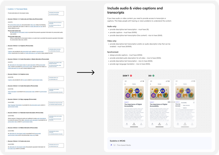Viewport: 219px width, 155px height.
Task: Click the Sign language interpretation link
Action: tap(15, 105)
